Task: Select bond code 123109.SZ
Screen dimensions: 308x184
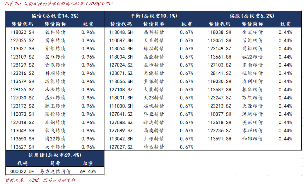Action: point(22,57)
